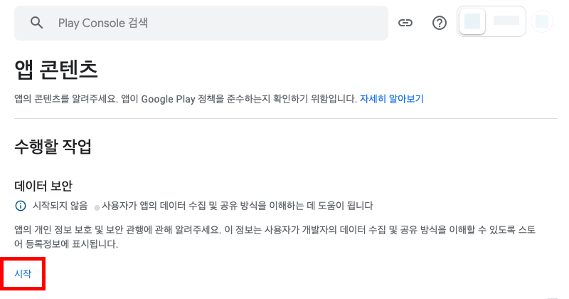Open the help question mark icon
The height and width of the screenshot is (299, 569).
point(440,23)
